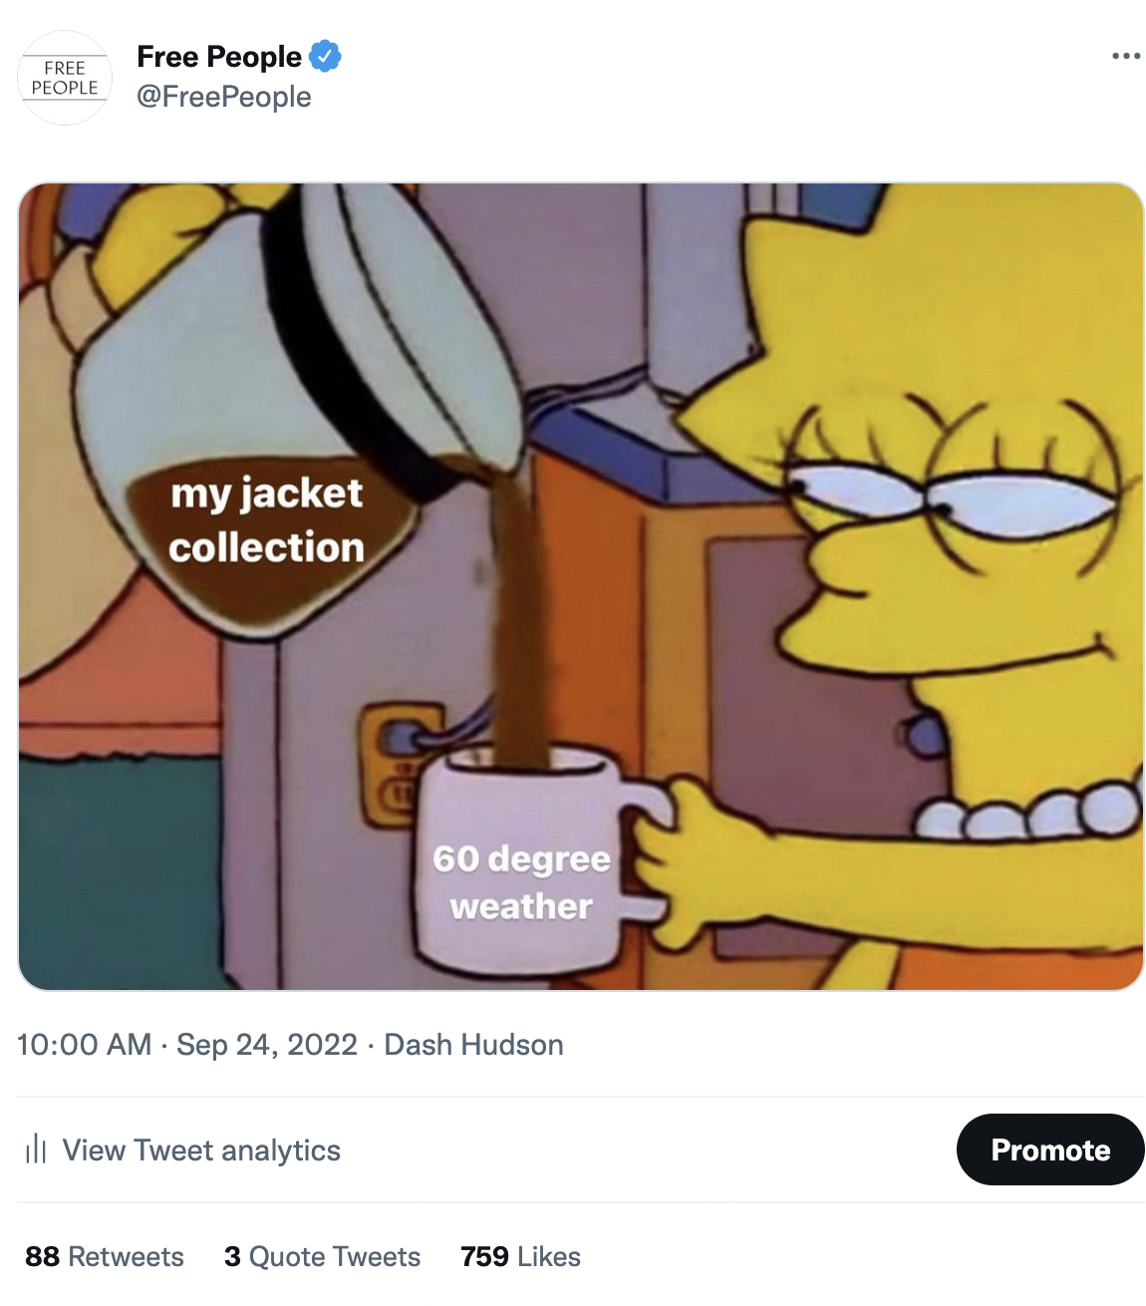Image resolution: width=1146 pixels, height=1306 pixels.
Task: Click the blue verified badge
Action: 325,56
